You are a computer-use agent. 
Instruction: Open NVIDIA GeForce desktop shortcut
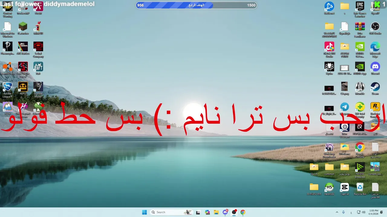pyautogui.click(x=360, y=49)
